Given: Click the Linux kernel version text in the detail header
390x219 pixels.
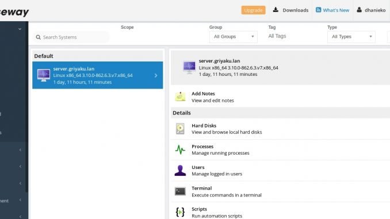Looking at the screenshot, I should tap(238, 68).
